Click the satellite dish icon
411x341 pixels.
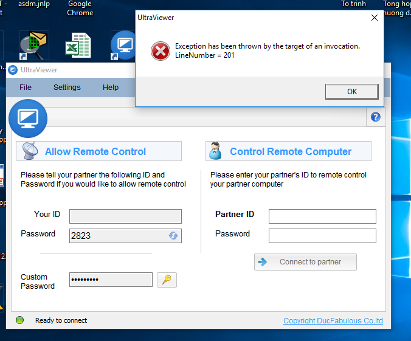[30, 151]
